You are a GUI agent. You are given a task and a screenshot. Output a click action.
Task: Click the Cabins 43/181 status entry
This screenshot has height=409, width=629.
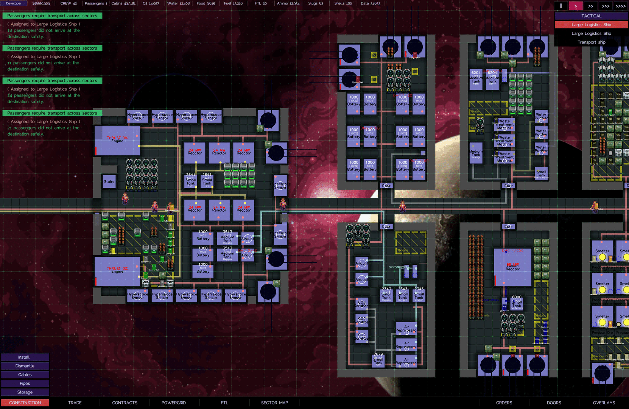[123, 3]
